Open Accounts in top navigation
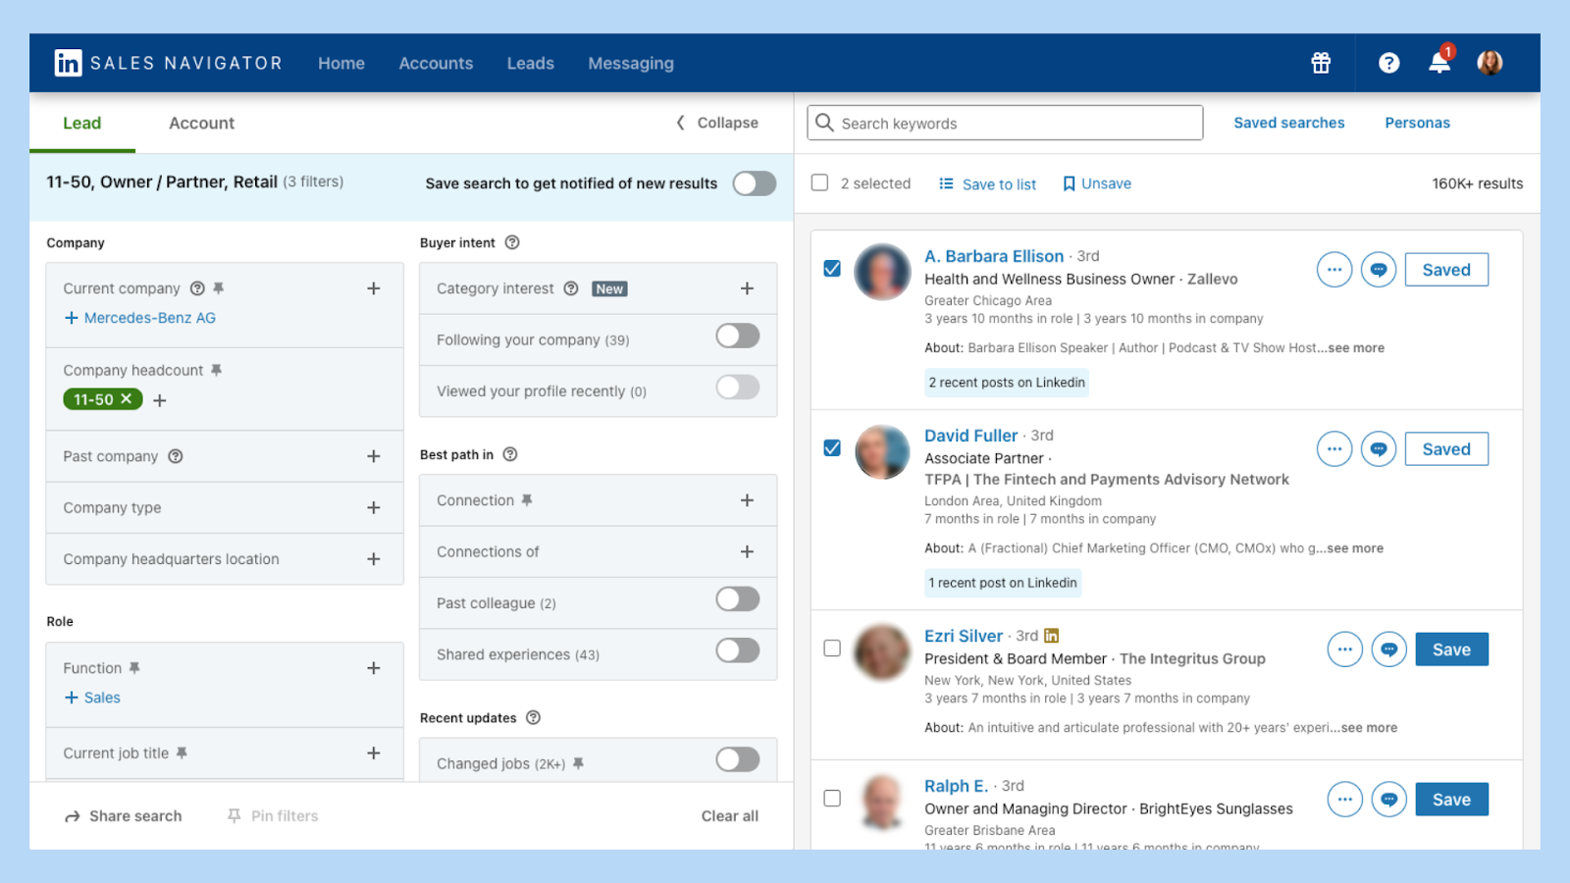1570x883 pixels. [x=436, y=63]
